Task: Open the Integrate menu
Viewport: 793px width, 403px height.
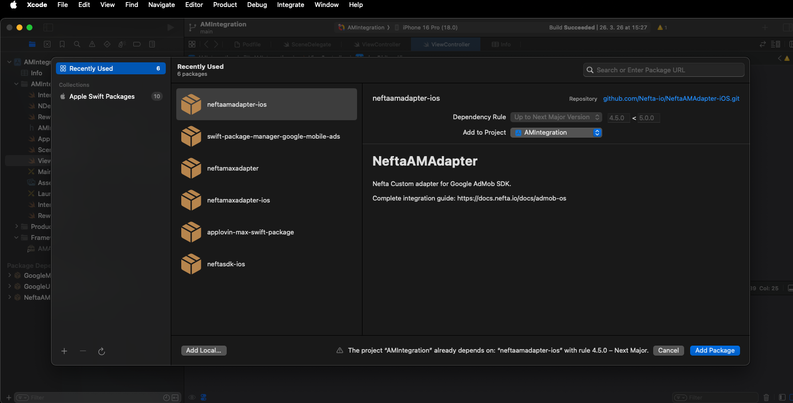Action: pos(290,5)
